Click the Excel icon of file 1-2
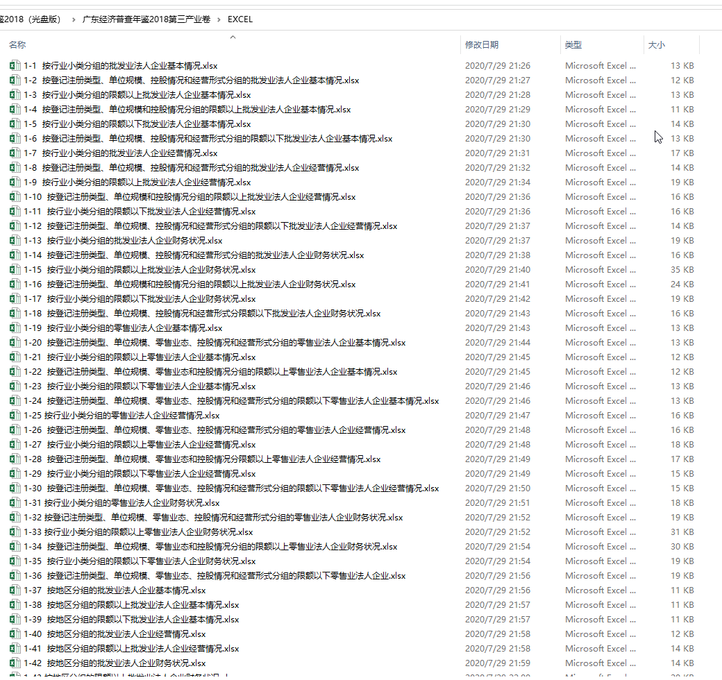 pyautogui.click(x=15, y=80)
